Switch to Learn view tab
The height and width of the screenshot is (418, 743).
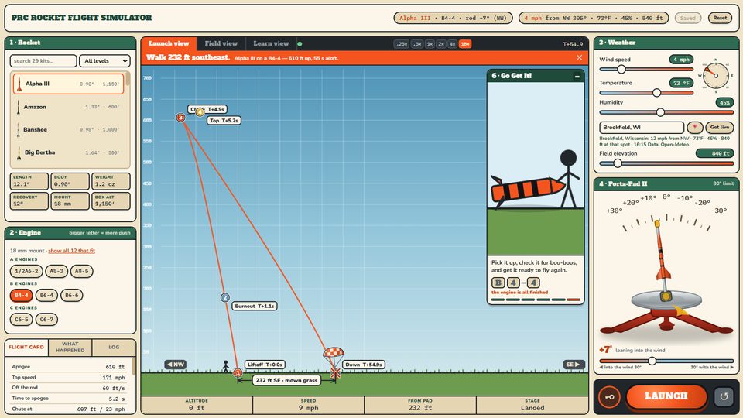click(x=271, y=43)
